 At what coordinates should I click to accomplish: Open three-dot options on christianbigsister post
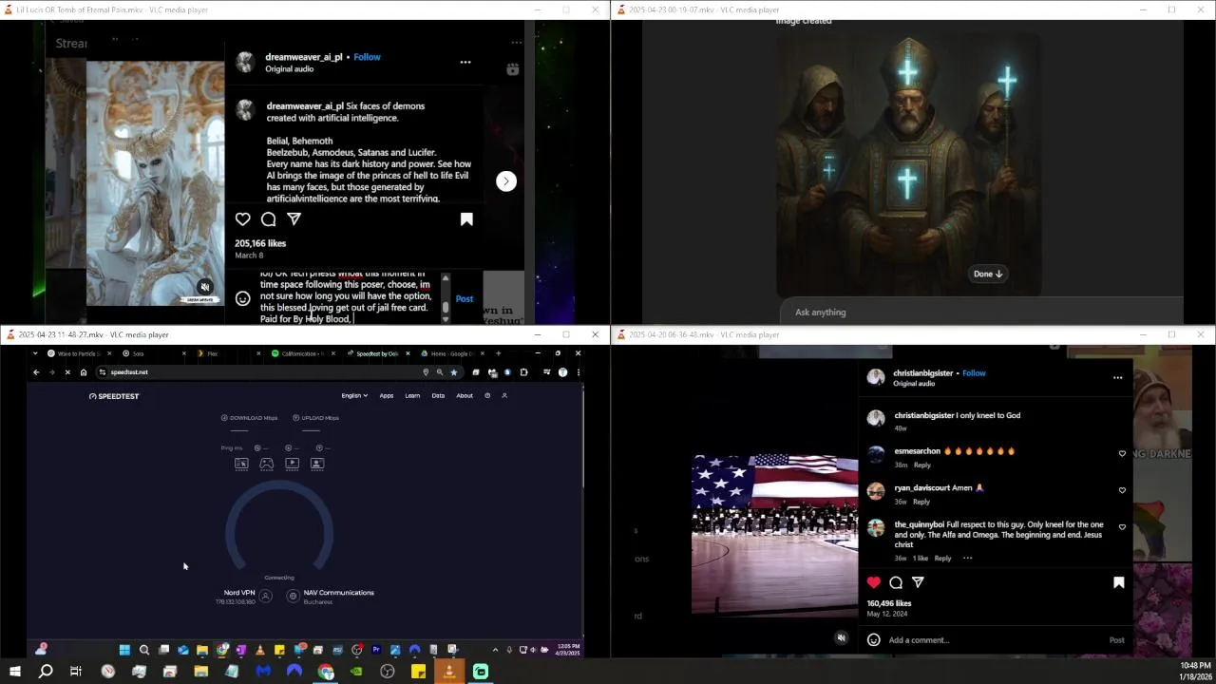tap(1117, 378)
